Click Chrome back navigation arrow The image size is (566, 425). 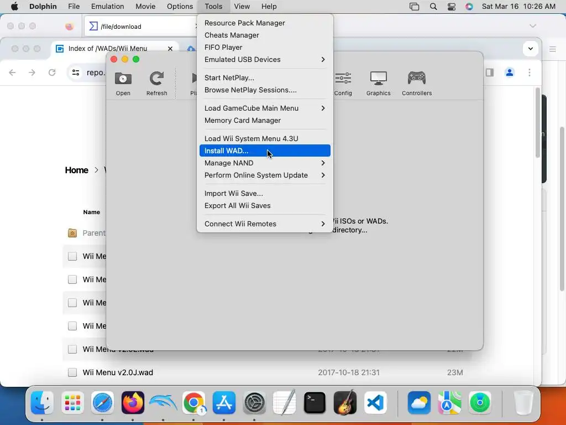(12, 72)
